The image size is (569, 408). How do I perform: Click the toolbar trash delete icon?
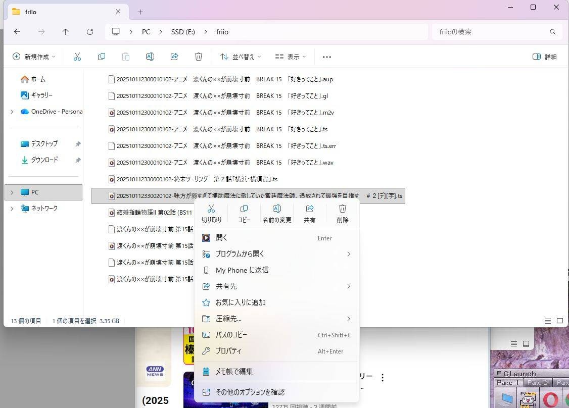[199, 57]
